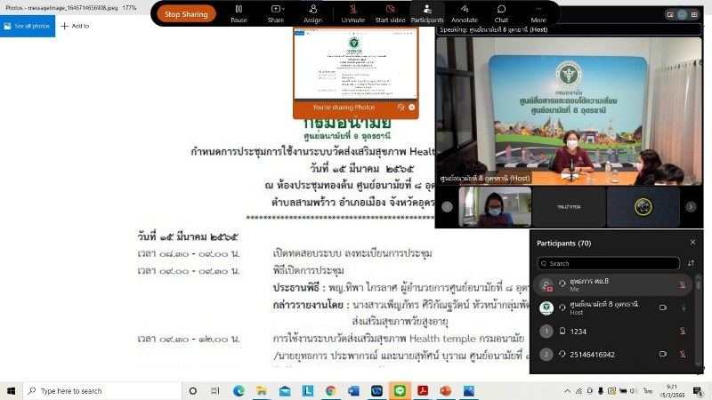Select masked woman video thumbnail
This screenshot has width=712, height=400.
495,206
